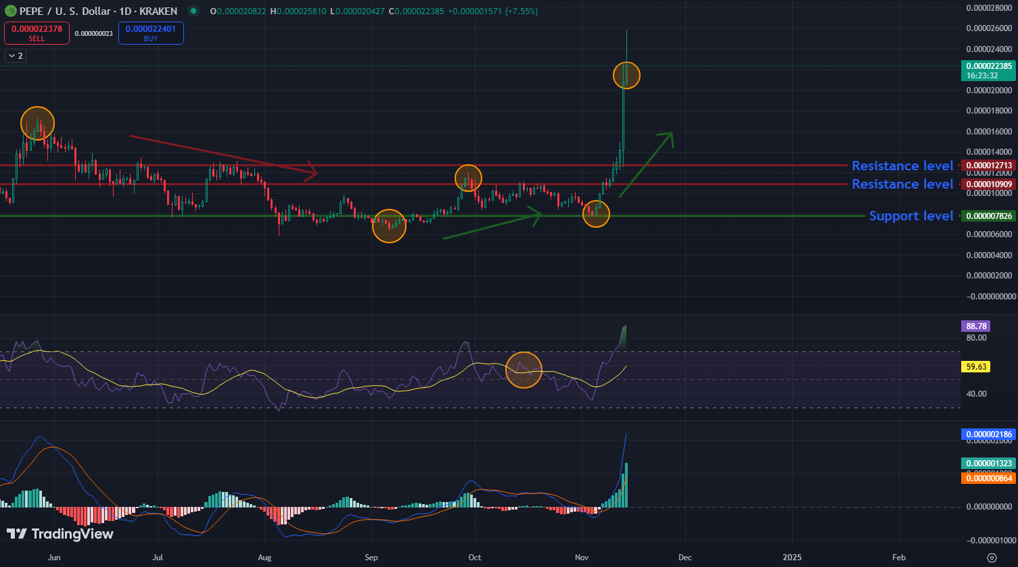Click the blue MACD value label 0.000002186

click(989, 435)
